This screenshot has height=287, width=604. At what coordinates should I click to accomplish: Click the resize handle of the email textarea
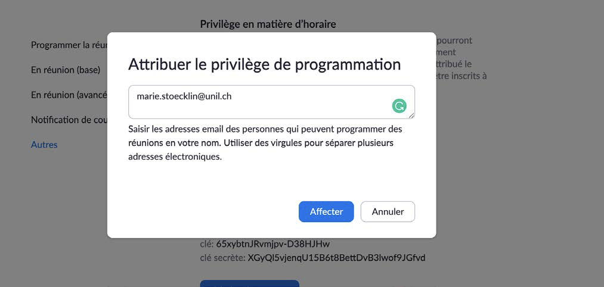(411, 116)
